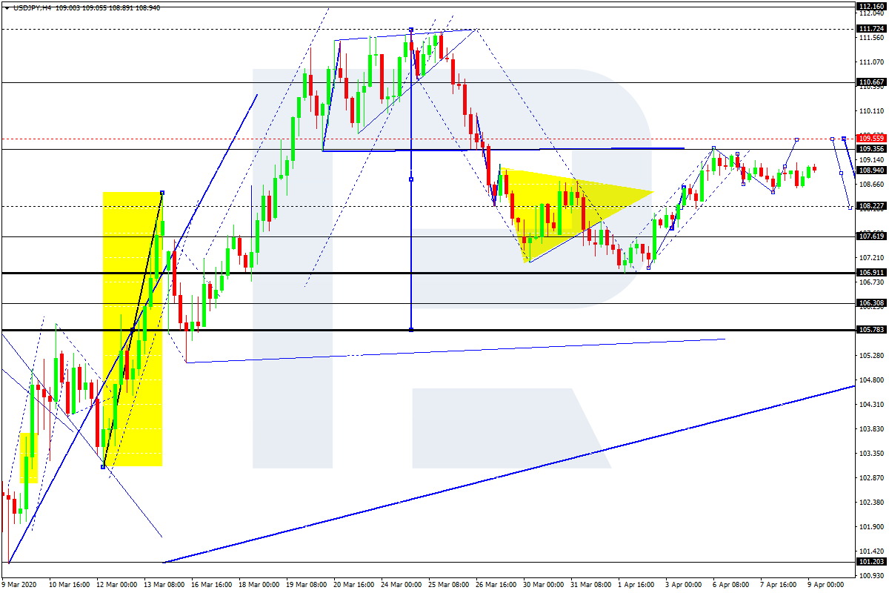Click the 108.227 level label
The image size is (889, 593).
click(870, 206)
